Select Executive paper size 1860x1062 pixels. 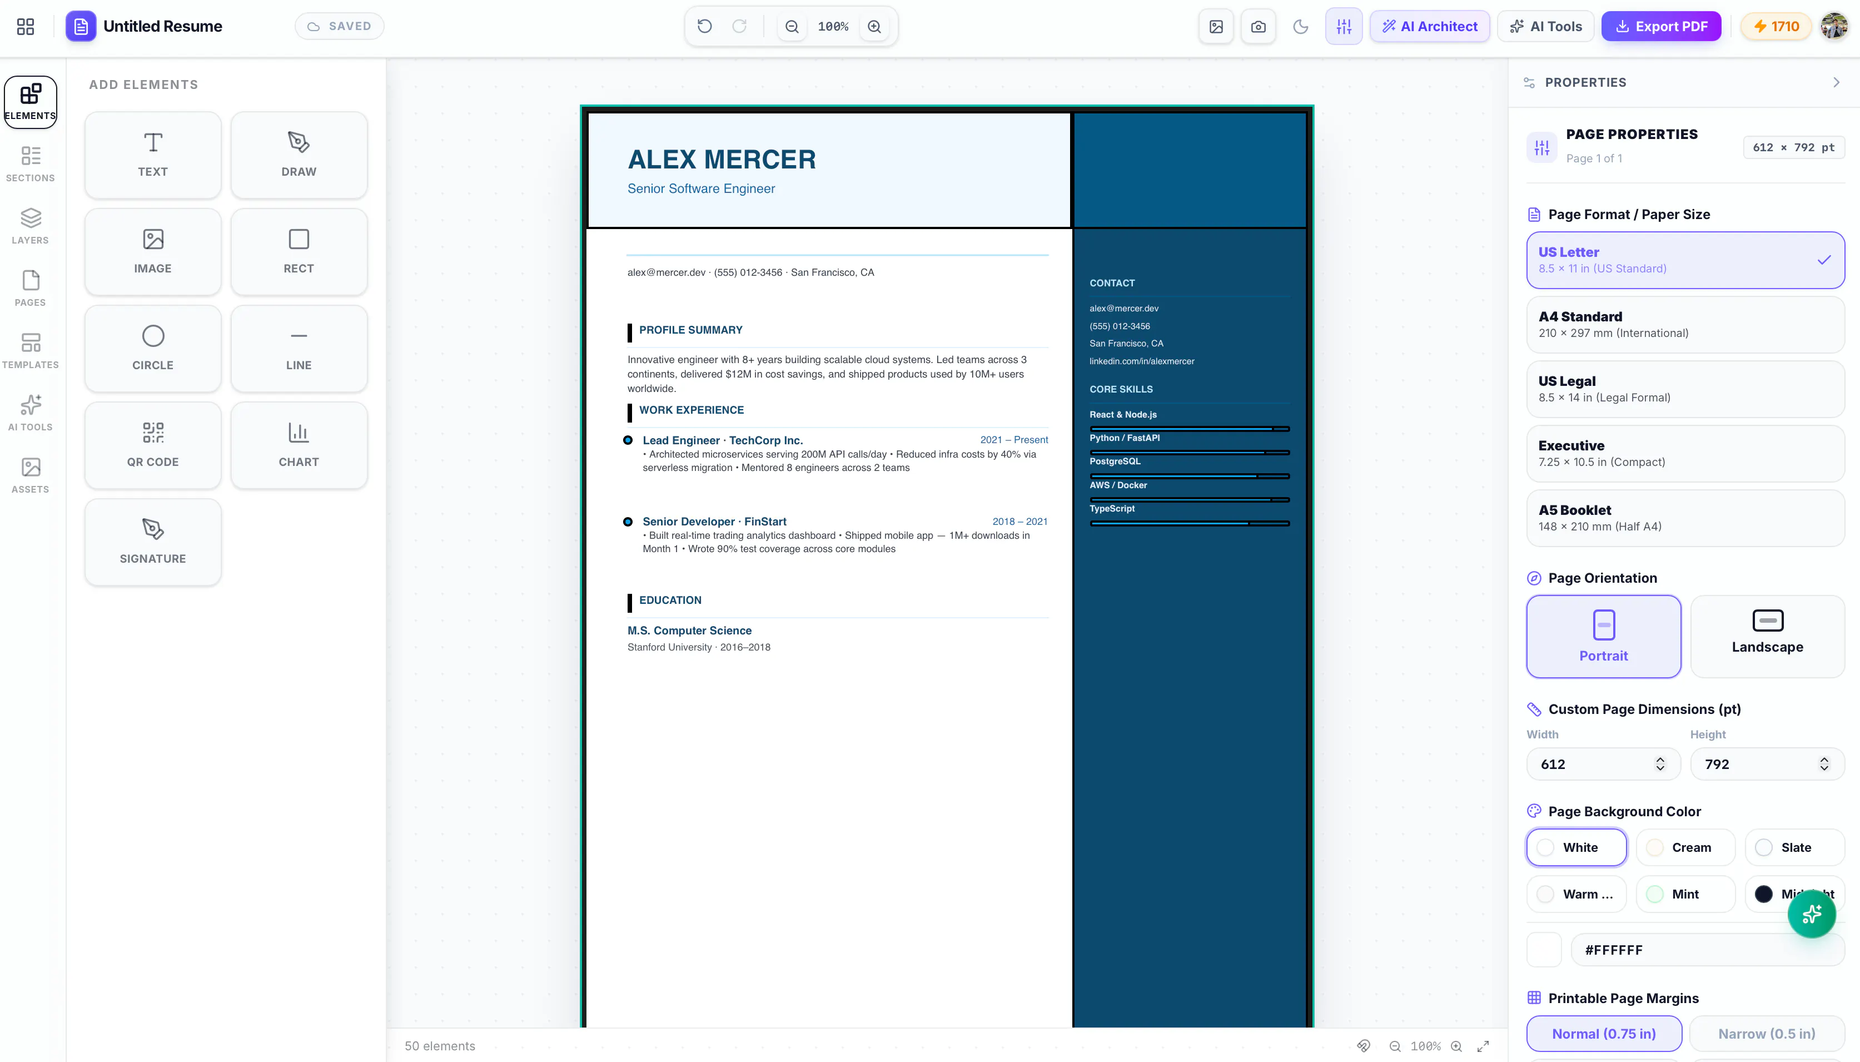1685,453
